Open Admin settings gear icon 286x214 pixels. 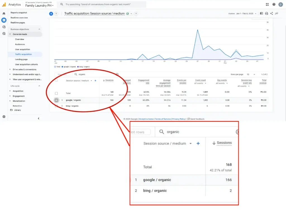click(4, 117)
